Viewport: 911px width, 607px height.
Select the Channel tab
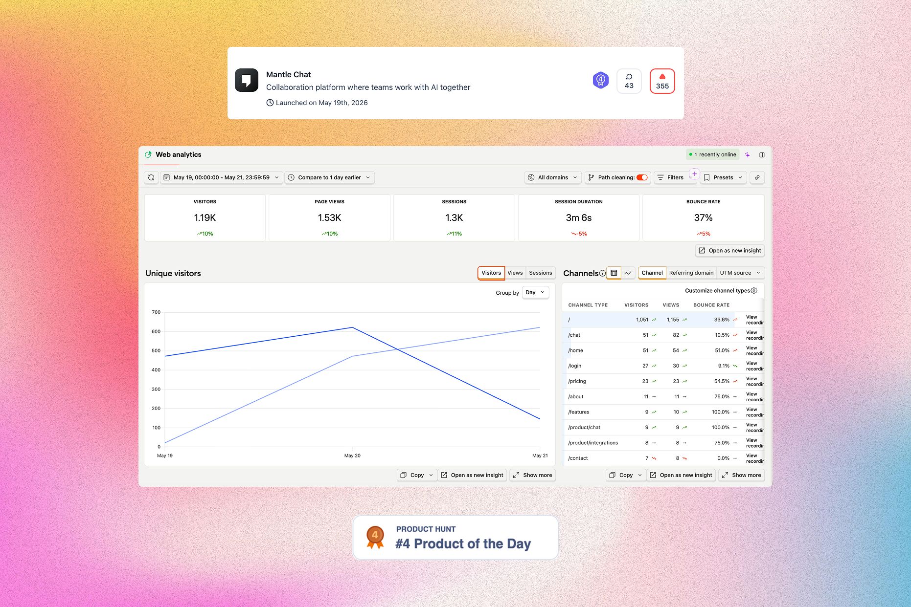pyautogui.click(x=652, y=273)
